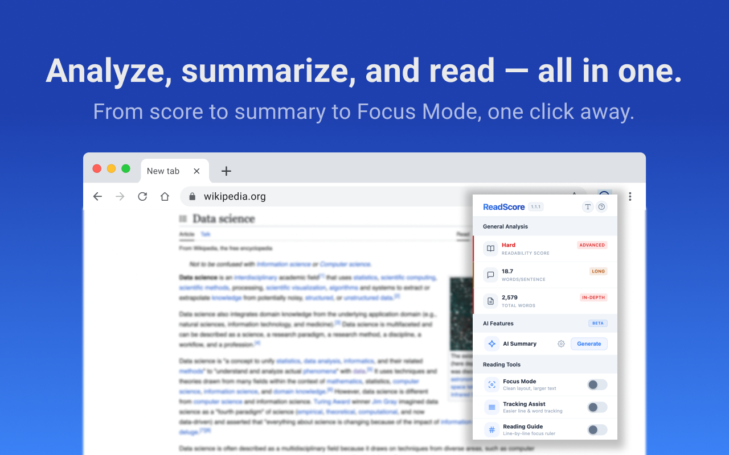Click the AI Summary sparkle icon
Screen dimensions: 729x455
tap(492, 344)
